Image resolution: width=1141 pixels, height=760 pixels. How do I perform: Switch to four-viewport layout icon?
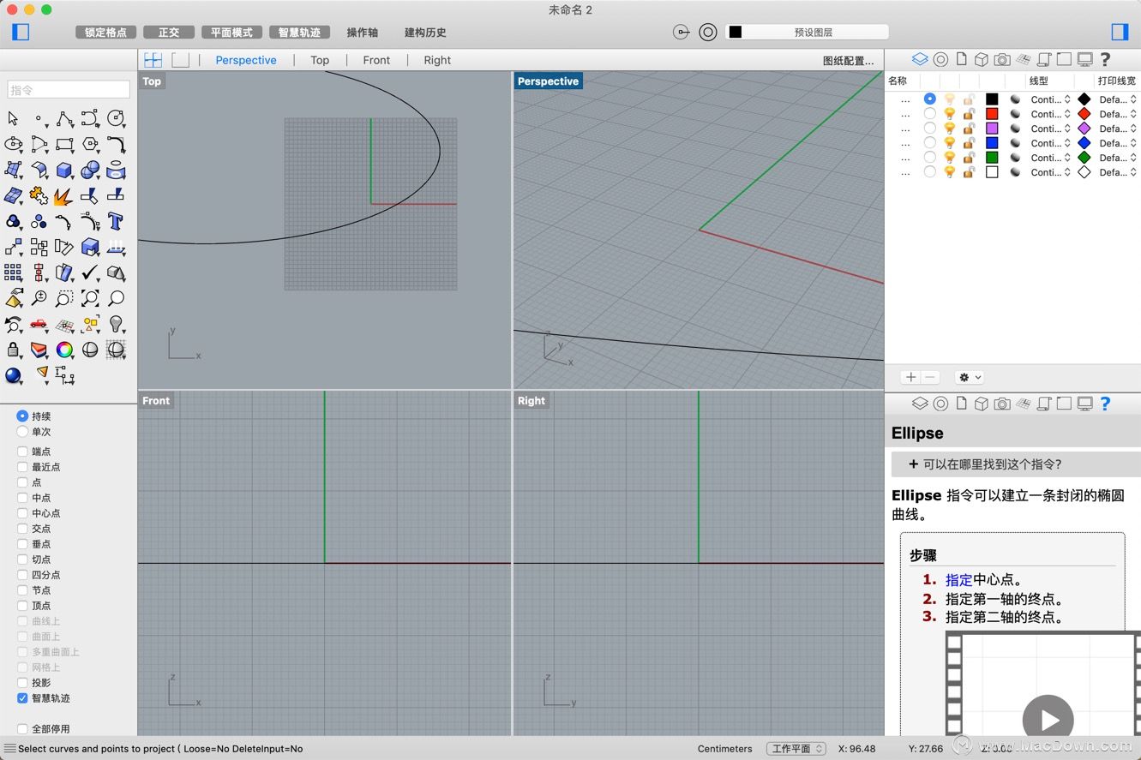(x=153, y=60)
